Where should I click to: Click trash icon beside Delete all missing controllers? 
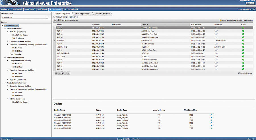220,20
